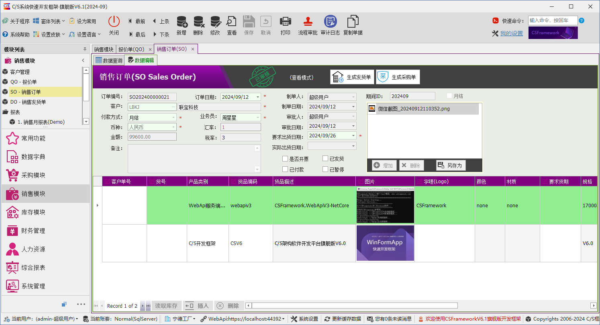Click 更新缓存数据 in status bar
Image resolution: width=600 pixels, height=325 pixels.
pos(343,319)
